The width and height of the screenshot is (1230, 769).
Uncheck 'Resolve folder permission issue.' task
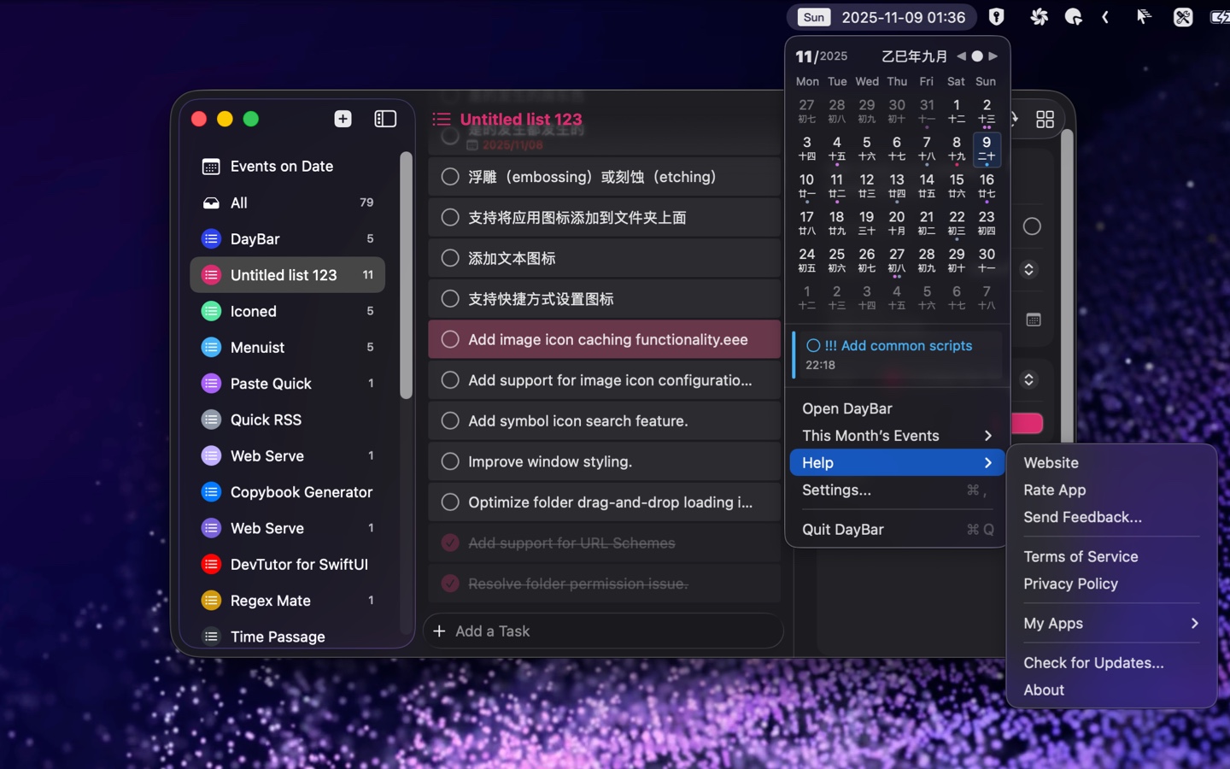(x=450, y=584)
